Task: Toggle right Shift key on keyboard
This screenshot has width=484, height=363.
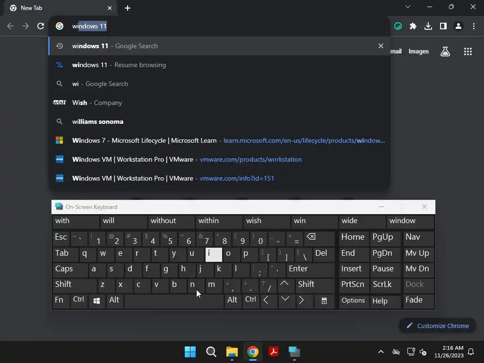Action: 315,285
